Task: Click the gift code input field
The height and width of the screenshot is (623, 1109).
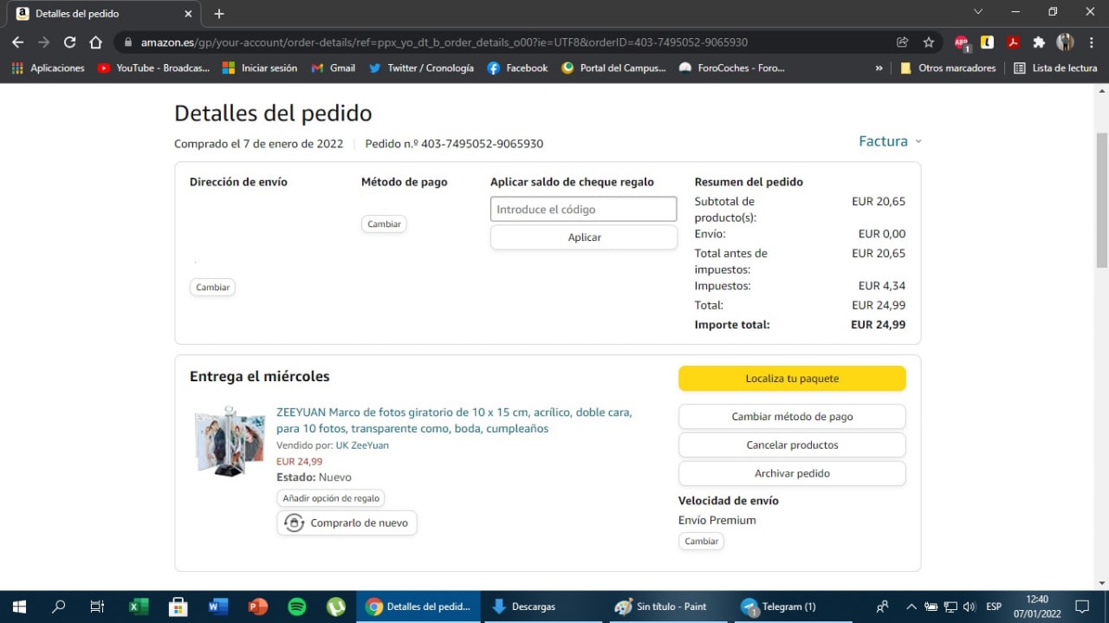Action: click(583, 209)
